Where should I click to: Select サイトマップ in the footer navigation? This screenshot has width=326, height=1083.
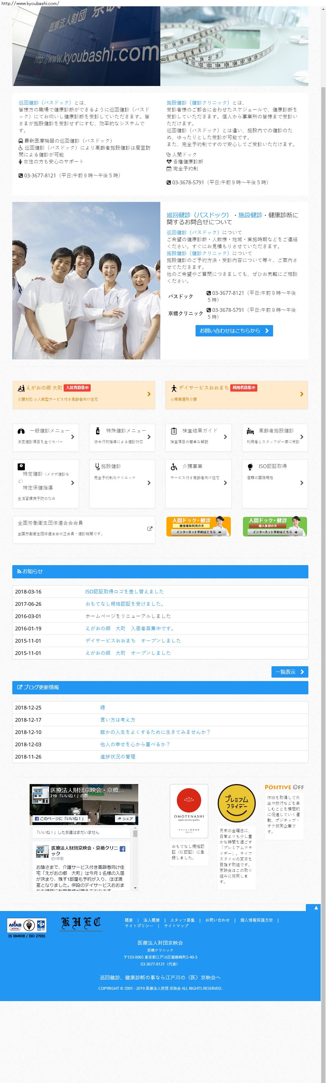[x=176, y=926]
